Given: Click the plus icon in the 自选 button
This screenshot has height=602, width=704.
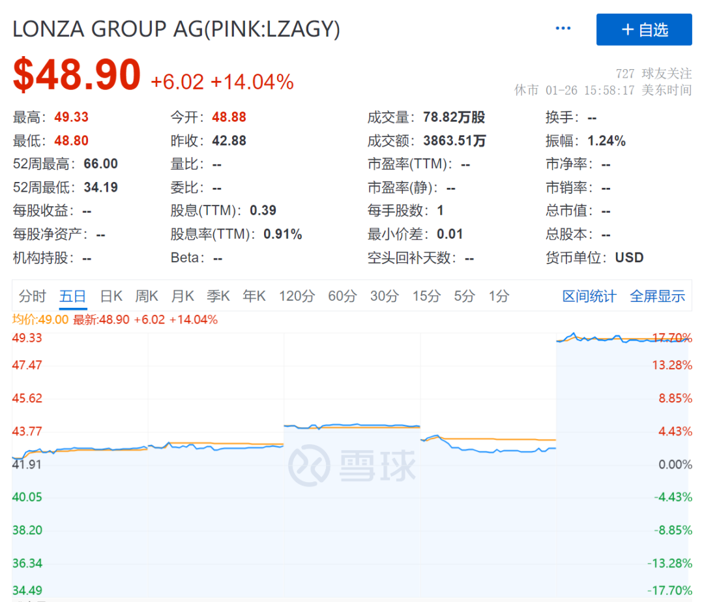Looking at the screenshot, I should coord(627,29).
